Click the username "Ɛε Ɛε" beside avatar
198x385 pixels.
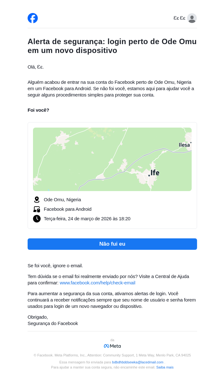click(179, 18)
